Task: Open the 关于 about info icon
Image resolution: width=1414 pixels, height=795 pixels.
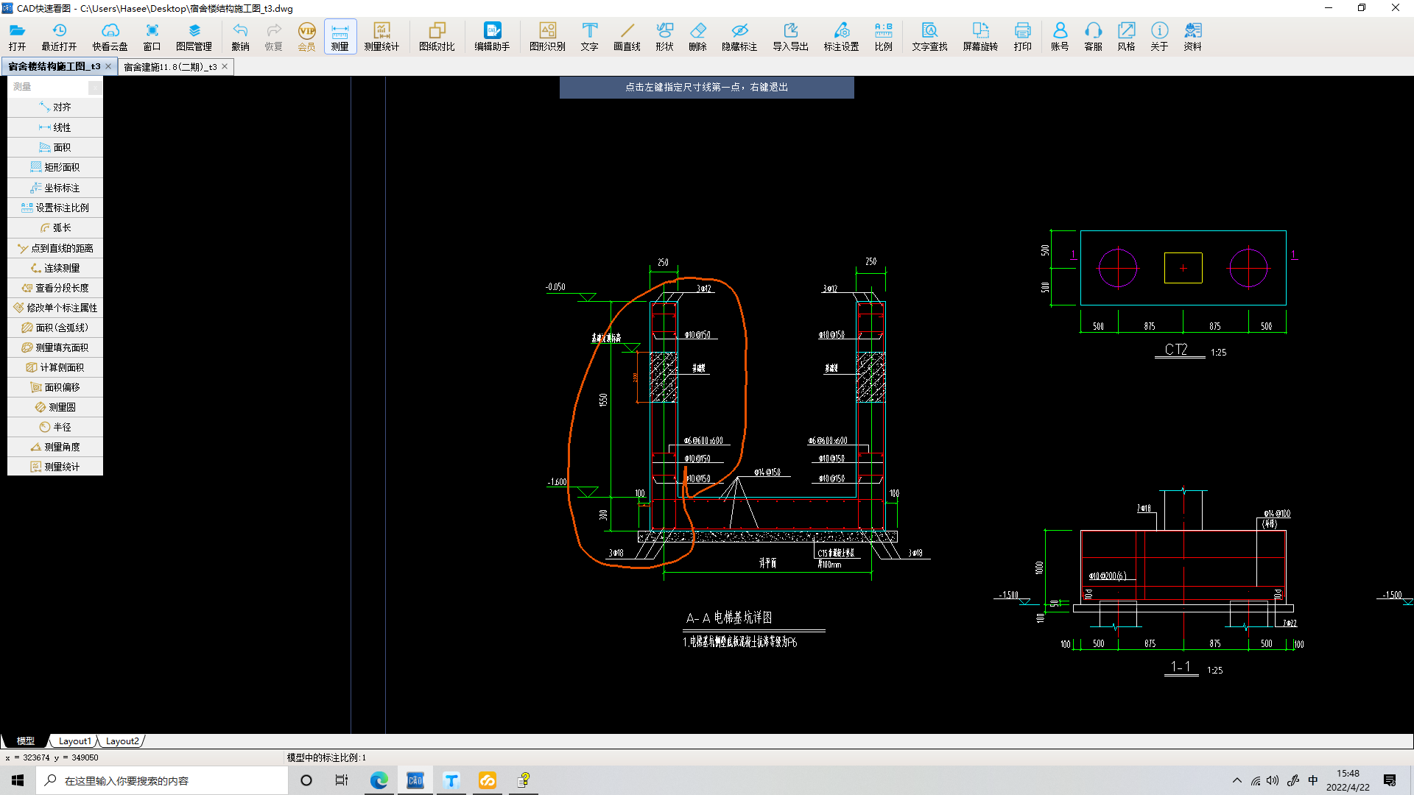Action: (x=1159, y=37)
